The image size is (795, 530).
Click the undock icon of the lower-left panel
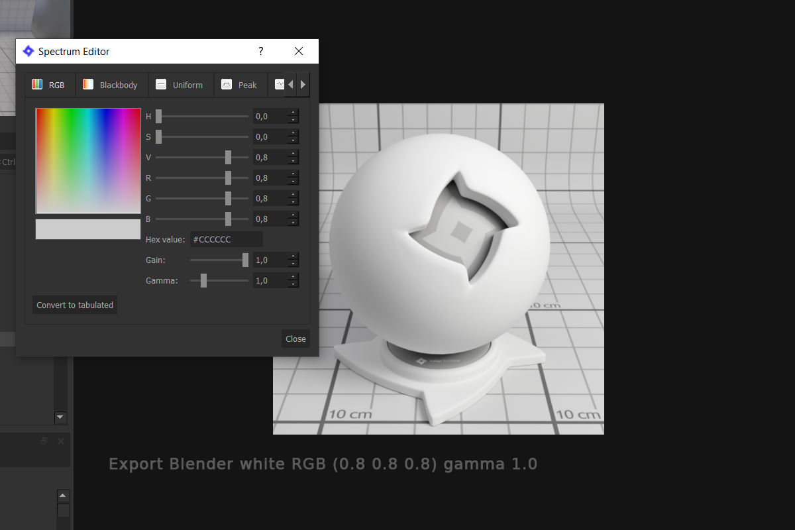pyautogui.click(x=44, y=441)
